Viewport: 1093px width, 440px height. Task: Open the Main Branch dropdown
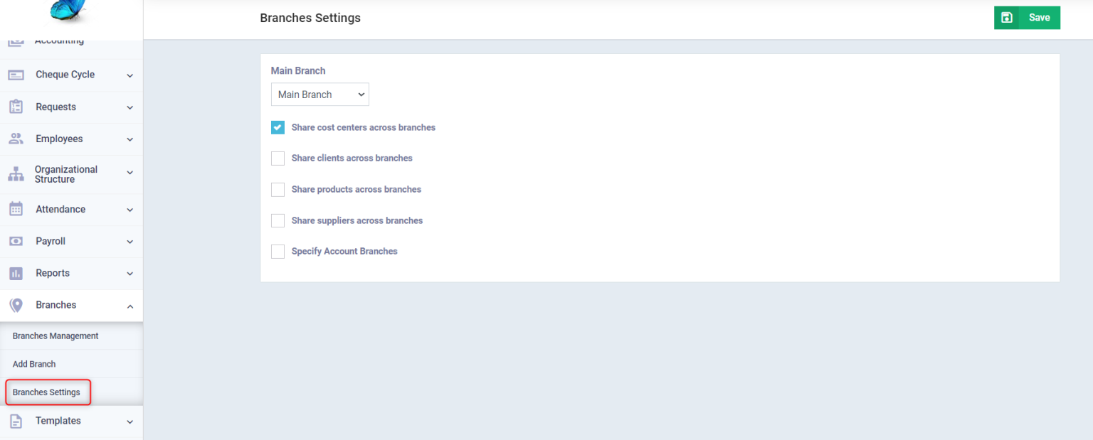click(320, 94)
